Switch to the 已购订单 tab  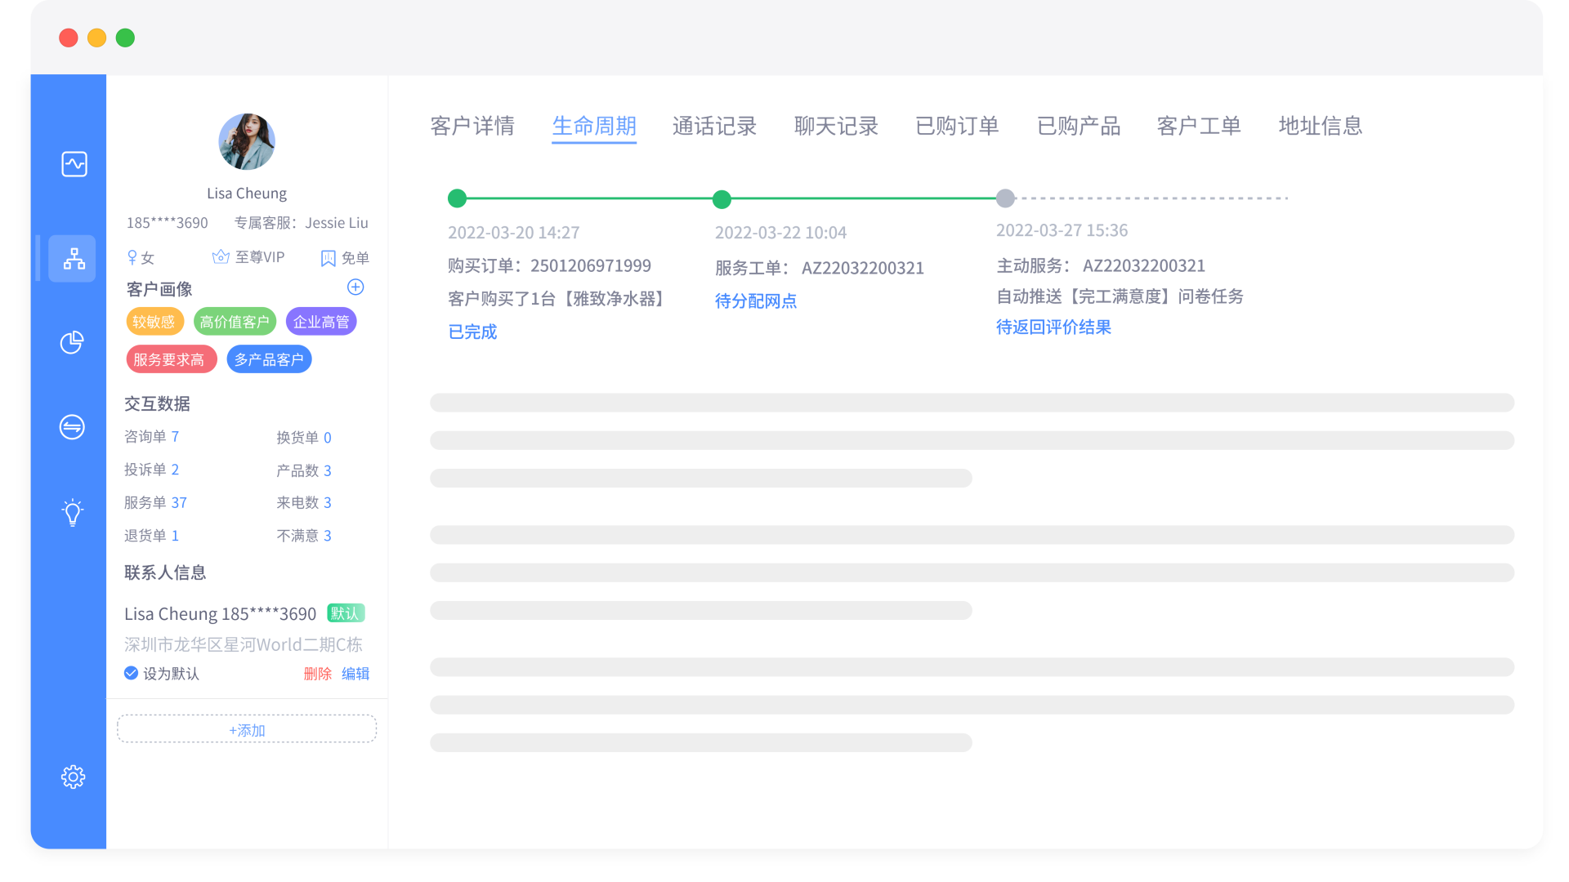pyautogui.click(x=957, y=126)
